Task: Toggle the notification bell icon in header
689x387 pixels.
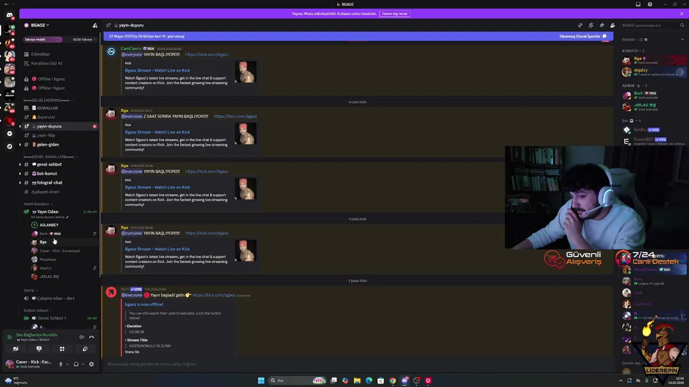Action: click(590, 25)
